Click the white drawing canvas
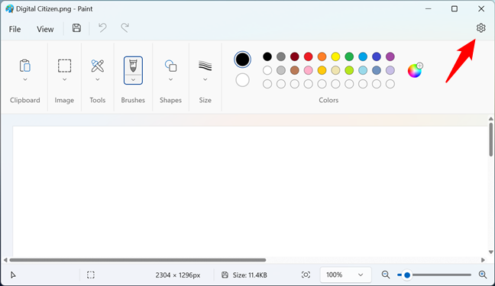This screenshot has height=286, width=495. (250, 191)
